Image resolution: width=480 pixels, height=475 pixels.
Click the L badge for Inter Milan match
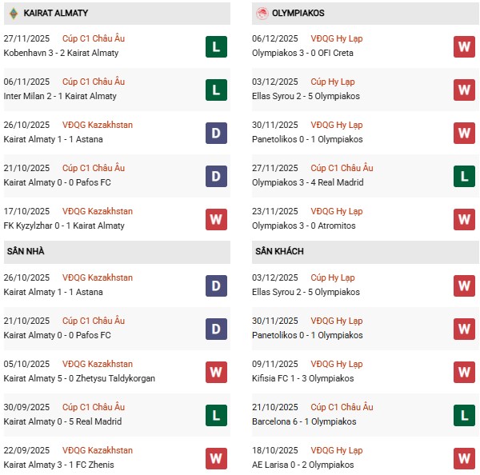pos(216,90)
